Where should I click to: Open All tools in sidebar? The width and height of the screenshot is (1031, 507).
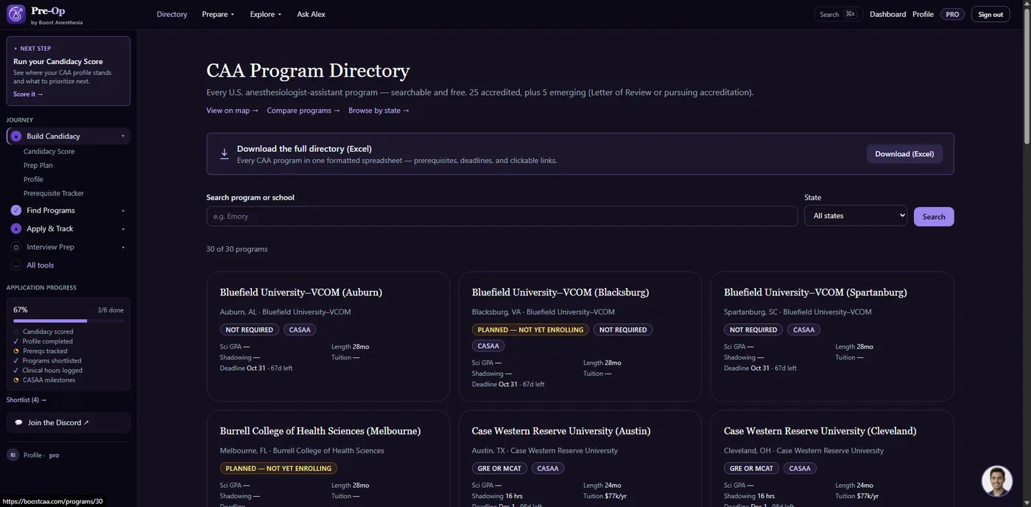[40, 265]
